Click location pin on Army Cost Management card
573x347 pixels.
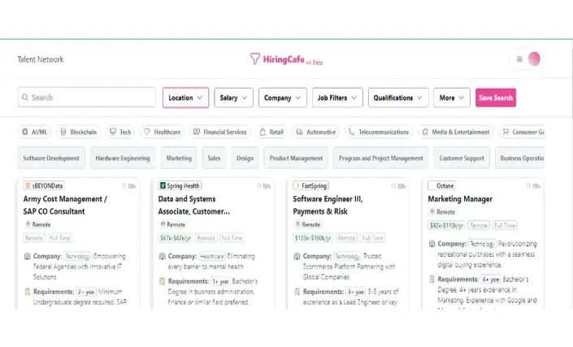[x=28, y=224]
